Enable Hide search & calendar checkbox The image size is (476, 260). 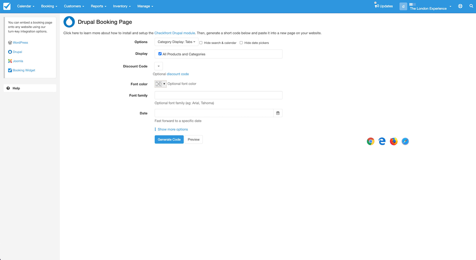(201, 43)
